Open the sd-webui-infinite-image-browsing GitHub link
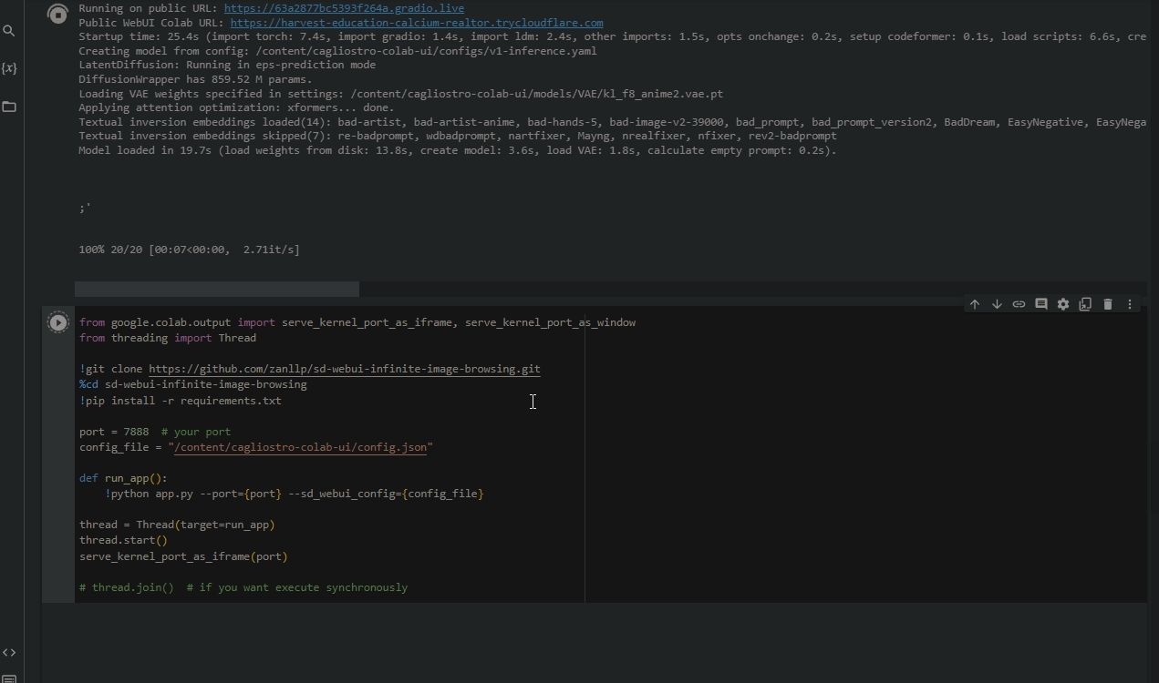The height and width of the screenshot is (683, 1159). pos(345,369)
